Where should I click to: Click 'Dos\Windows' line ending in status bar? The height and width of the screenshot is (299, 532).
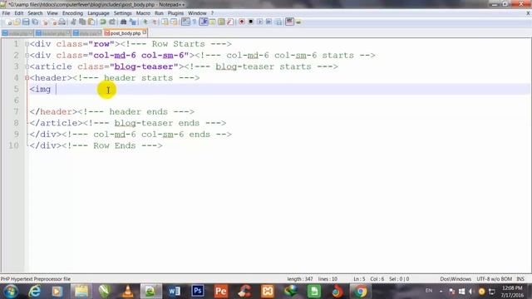pyautogui.click(x=456, y=279)
